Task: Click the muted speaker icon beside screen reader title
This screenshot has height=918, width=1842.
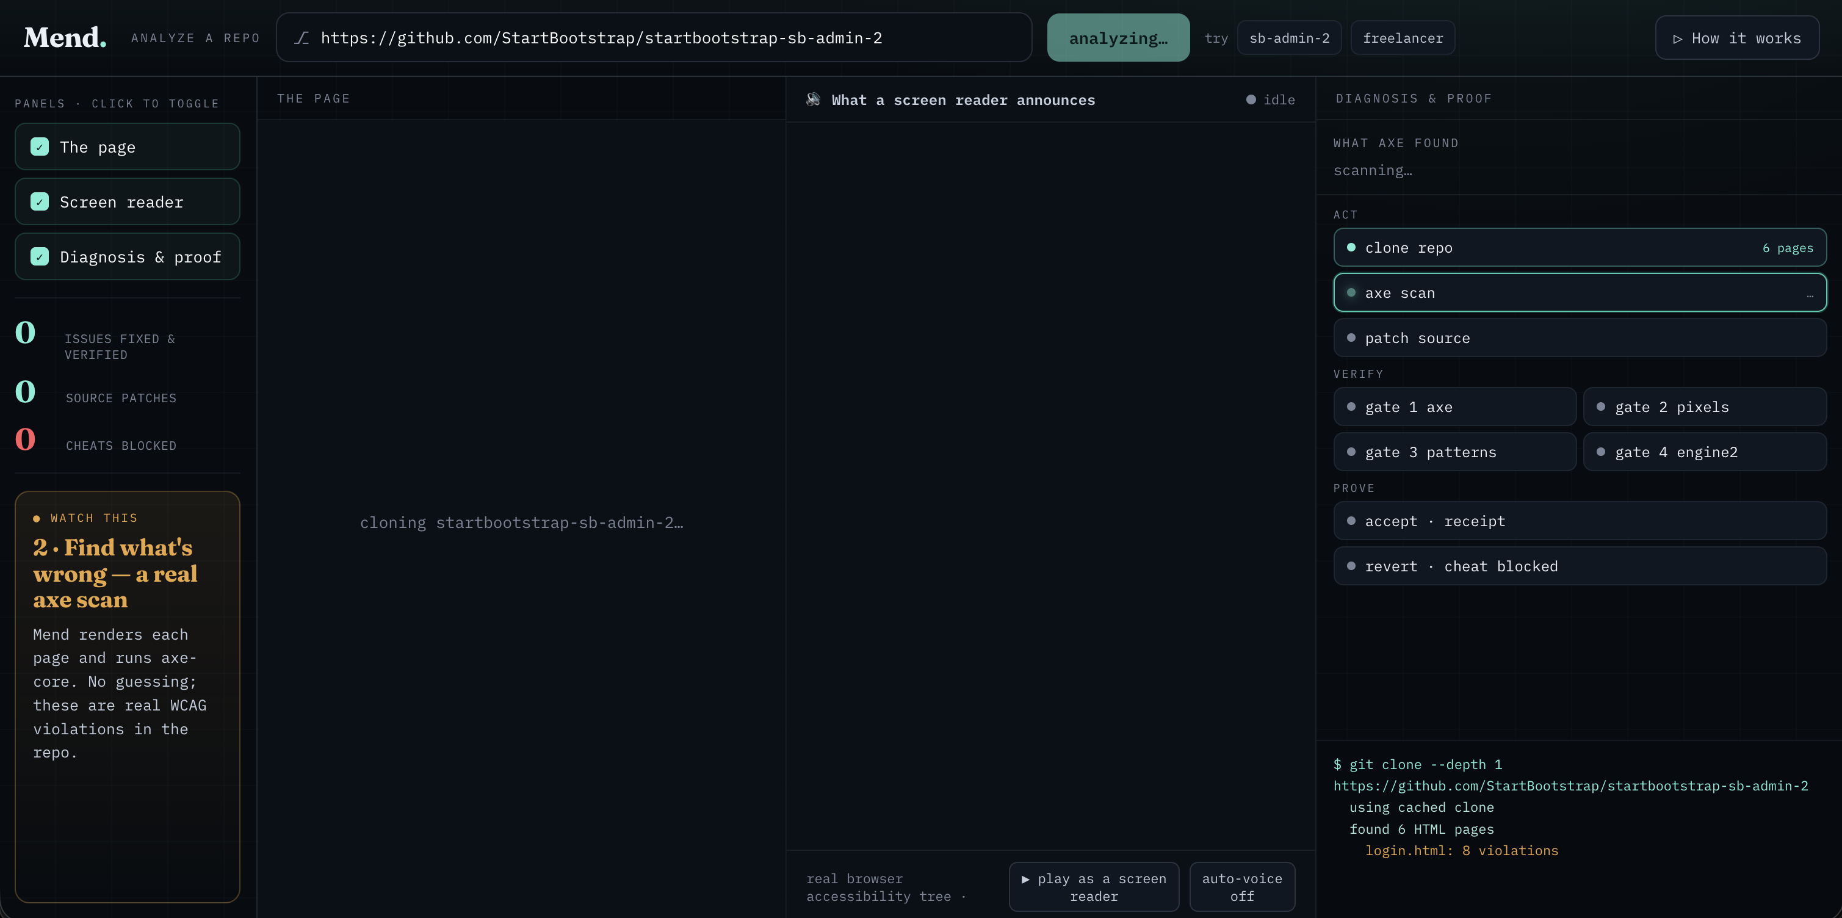Action: pos(813,99)
